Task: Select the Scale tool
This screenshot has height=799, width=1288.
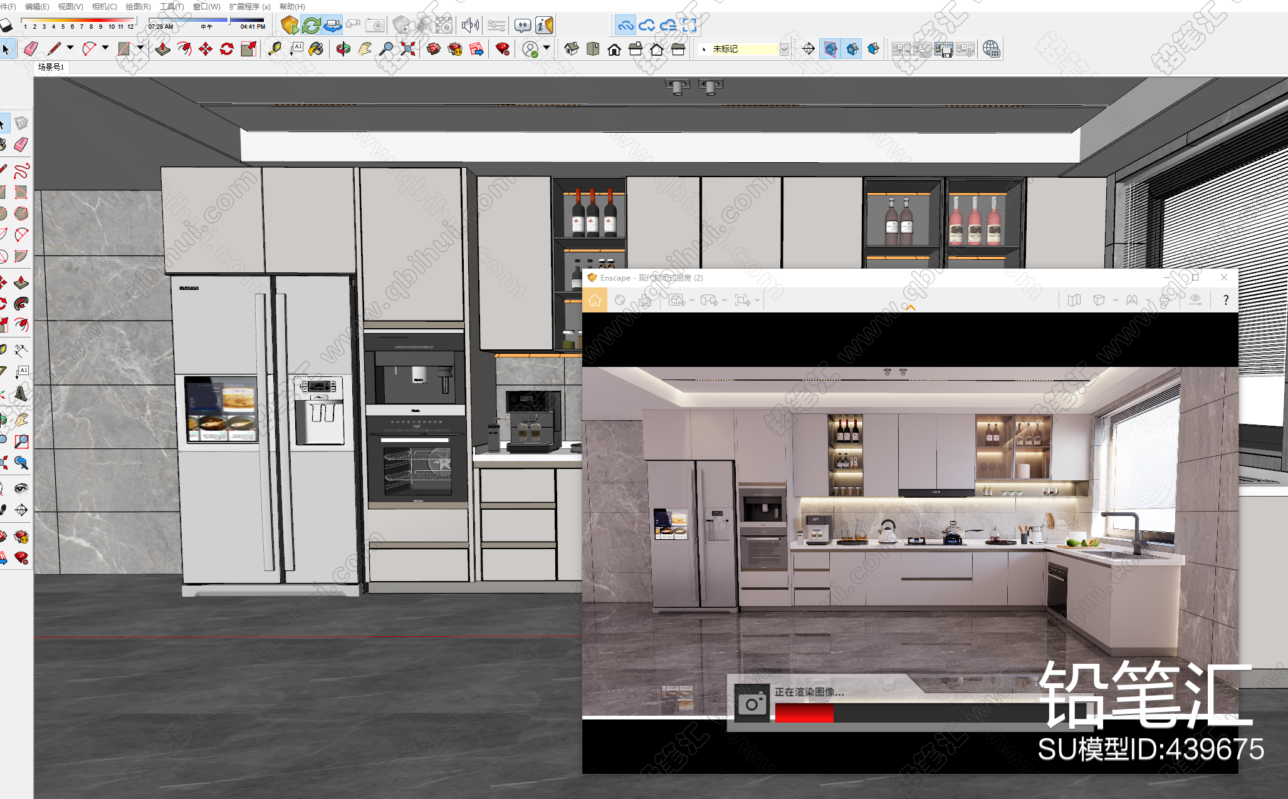Action: pos(249,49)
